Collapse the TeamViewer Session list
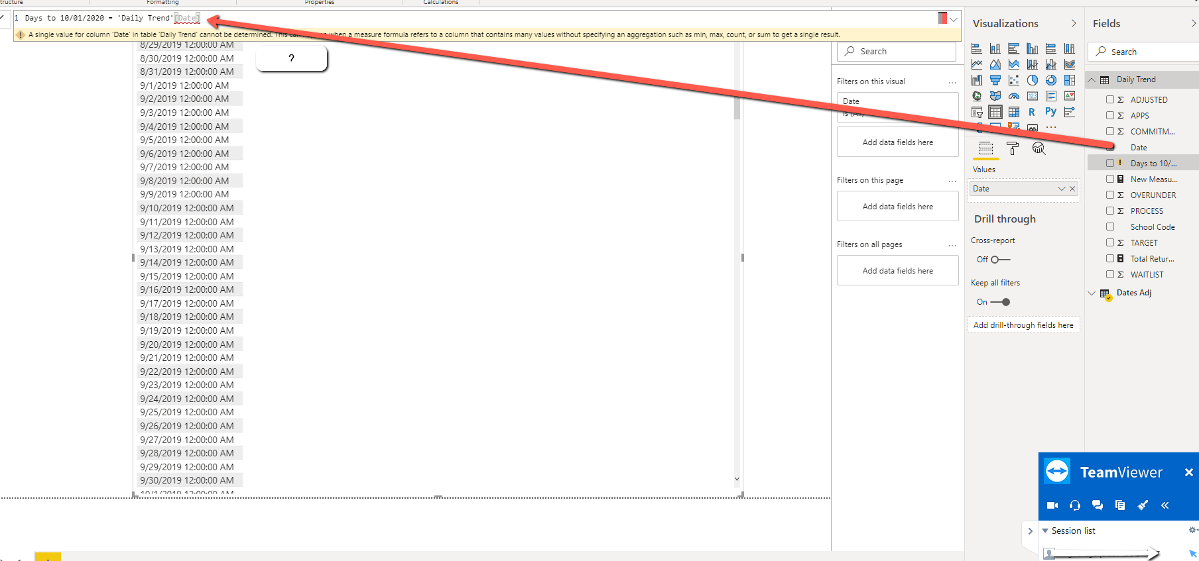This screenshot has width=1199, height=561. pos(1045,531)
